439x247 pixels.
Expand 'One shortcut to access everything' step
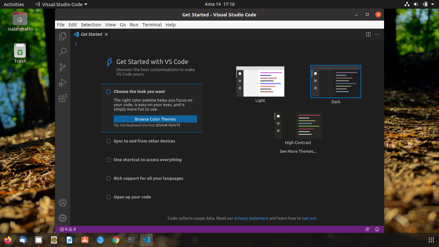click(x=148, y=160)
